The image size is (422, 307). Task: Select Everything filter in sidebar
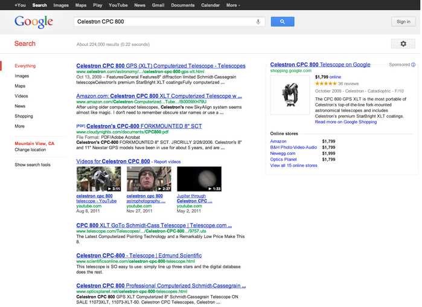point(25,66)
